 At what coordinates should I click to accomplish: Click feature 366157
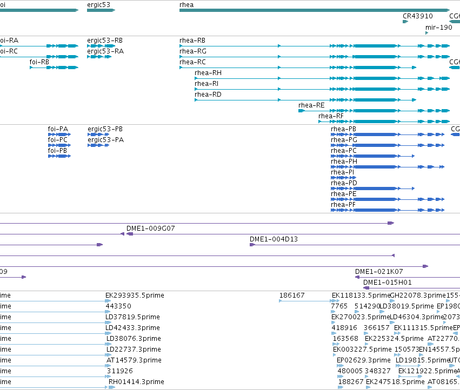366,333
